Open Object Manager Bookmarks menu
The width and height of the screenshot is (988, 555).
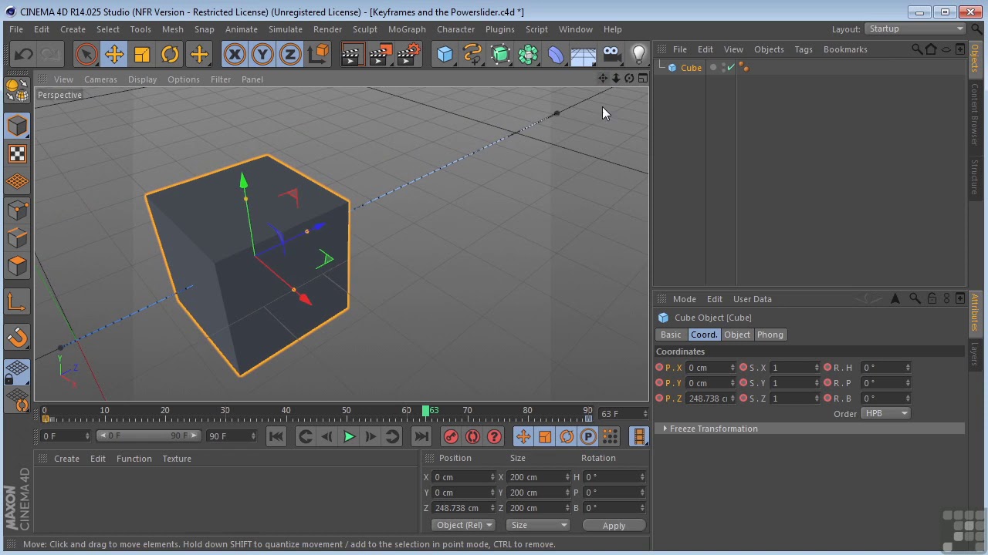pyautogui.click(x=845, y=49)
